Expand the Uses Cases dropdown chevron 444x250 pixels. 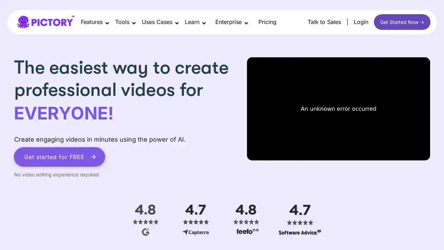(x=177, y=23)
